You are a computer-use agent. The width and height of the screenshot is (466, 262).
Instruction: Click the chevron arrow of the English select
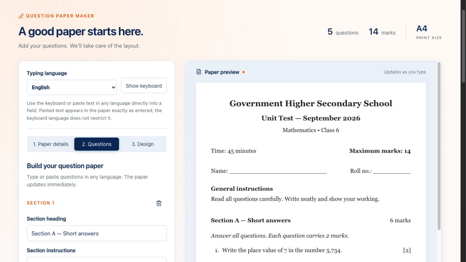coord(113,88)
